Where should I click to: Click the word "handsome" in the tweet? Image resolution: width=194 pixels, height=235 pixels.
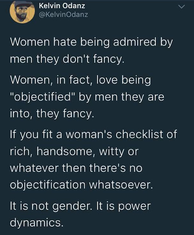65,151
